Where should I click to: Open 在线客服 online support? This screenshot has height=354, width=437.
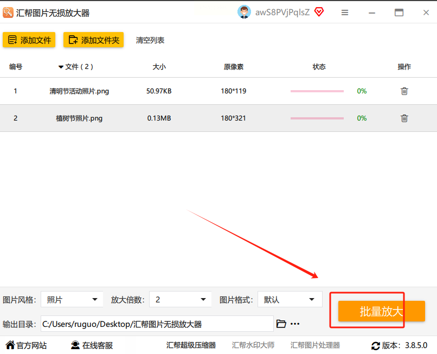pos(92,345)
